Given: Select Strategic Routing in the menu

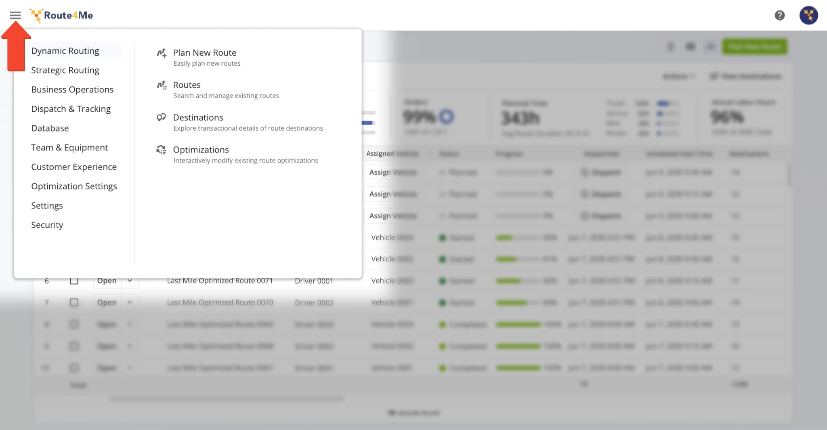Looking at the screenshot, I should [65, 70].
